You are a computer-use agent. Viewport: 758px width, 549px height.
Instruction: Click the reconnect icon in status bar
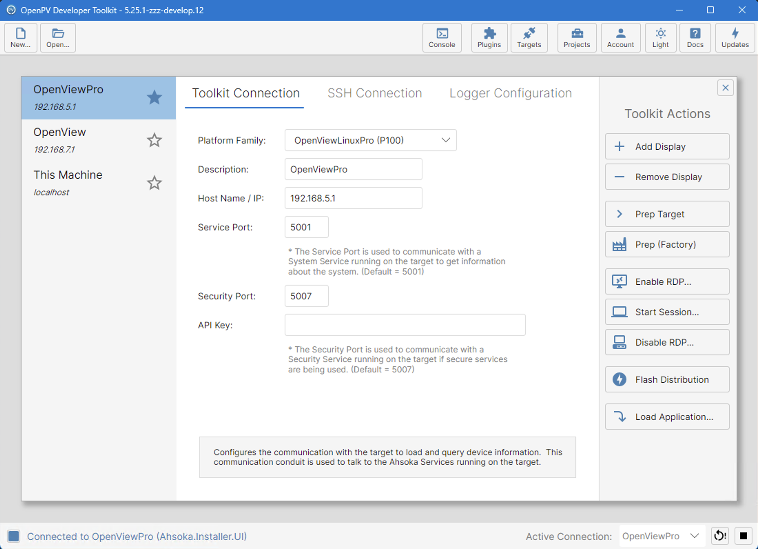coord(720,536)
